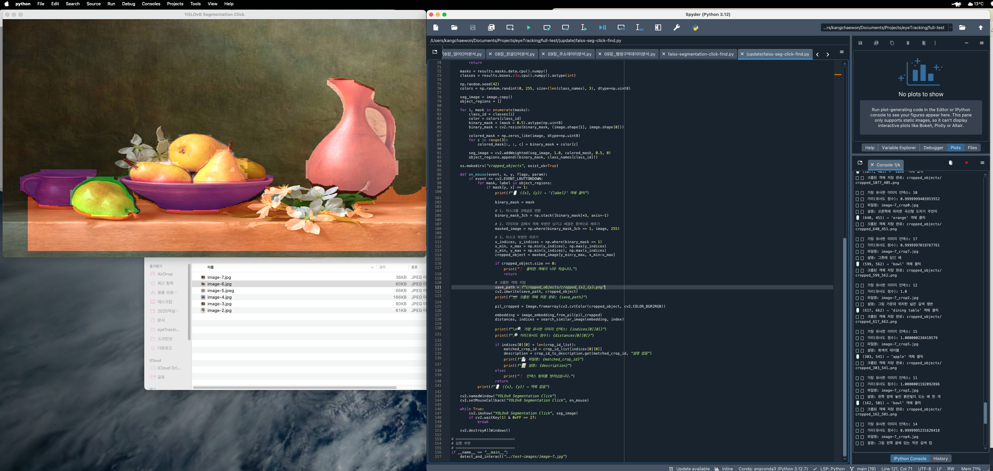Viewport: 993px width, 471px height.
Task: Maximize current pane icon in toolbar
Action: coord(658,28)
